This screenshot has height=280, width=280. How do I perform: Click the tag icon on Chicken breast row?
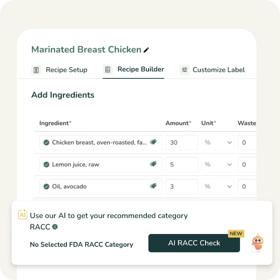coord(153,142)
